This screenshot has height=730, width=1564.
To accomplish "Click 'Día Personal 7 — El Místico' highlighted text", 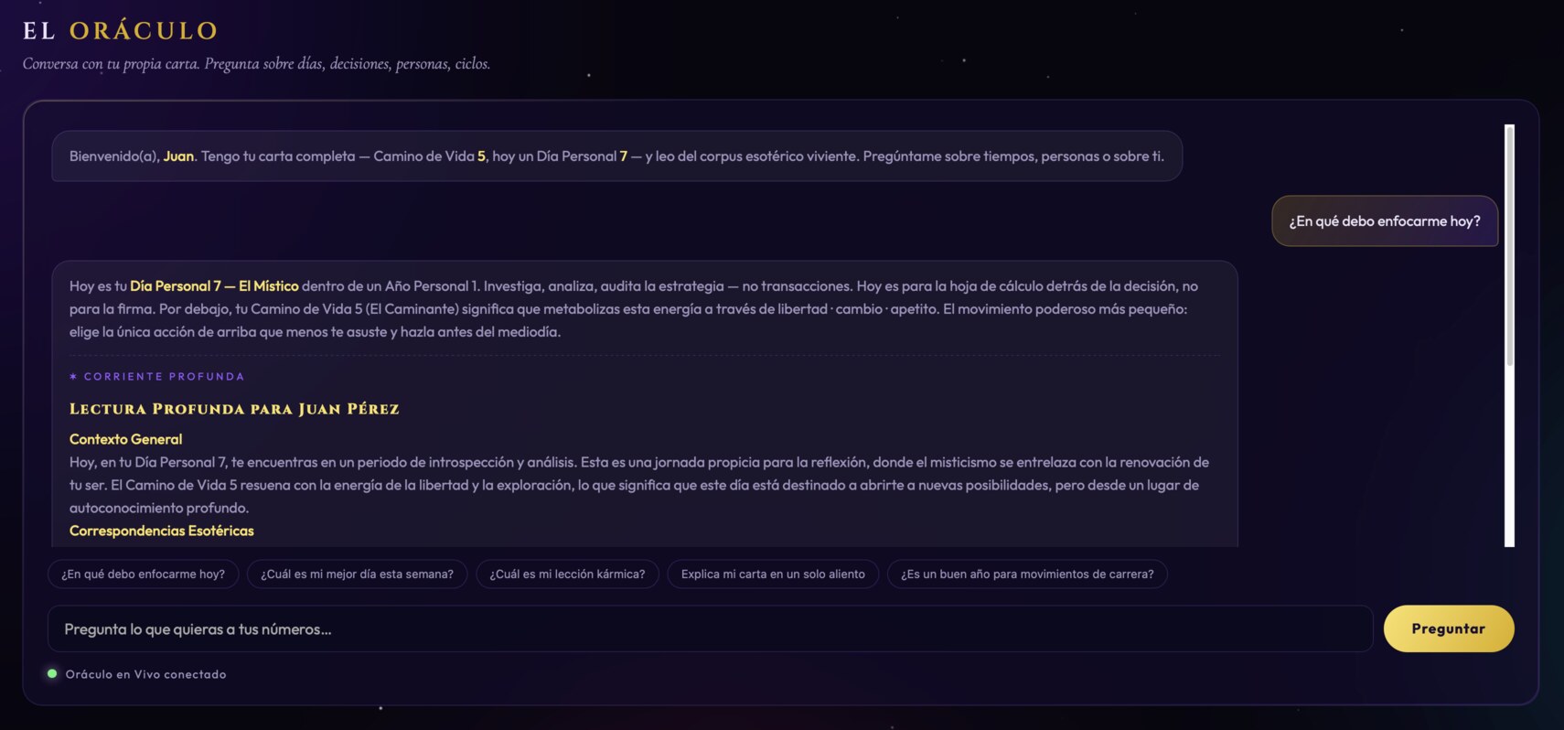I will coord(214,285).
